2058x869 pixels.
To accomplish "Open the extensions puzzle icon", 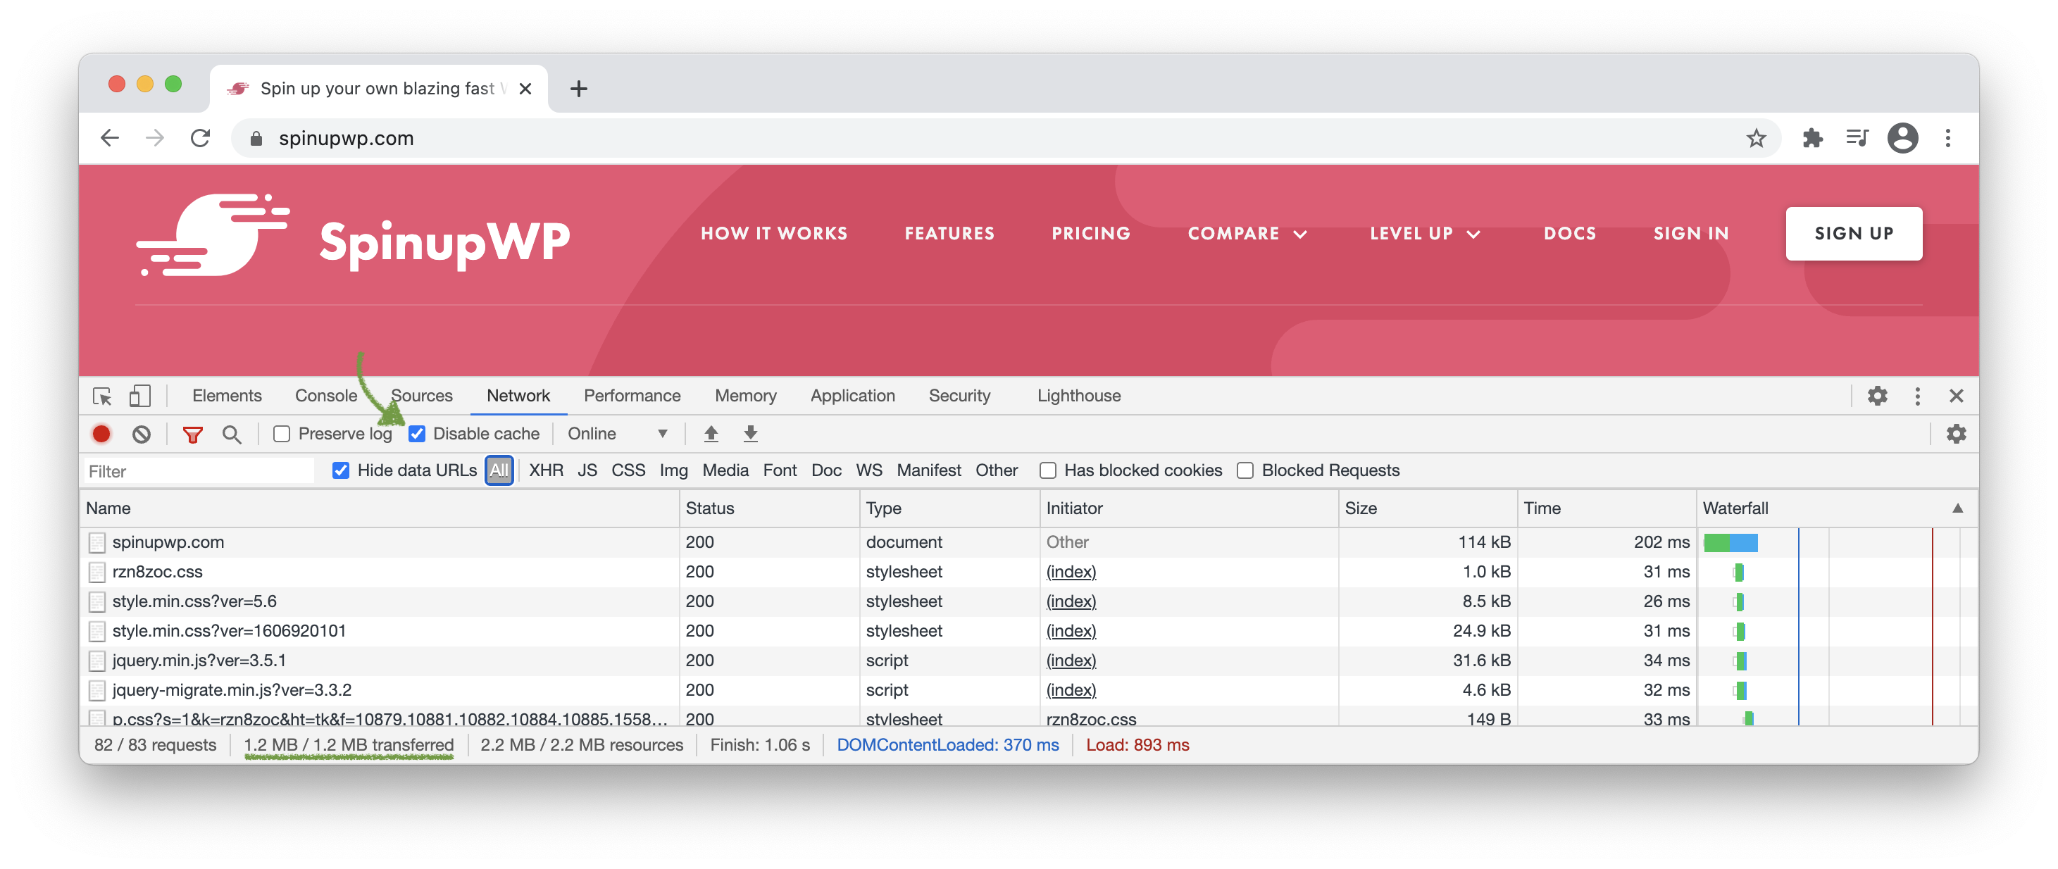I will coord(1813,138).
